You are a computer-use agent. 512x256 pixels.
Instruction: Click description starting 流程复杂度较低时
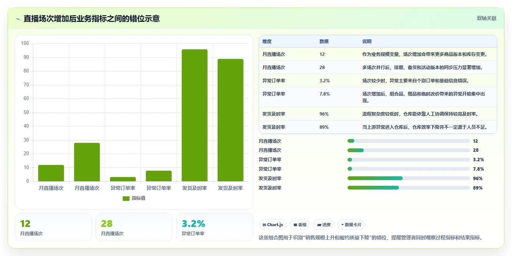(x=420, y=114)
